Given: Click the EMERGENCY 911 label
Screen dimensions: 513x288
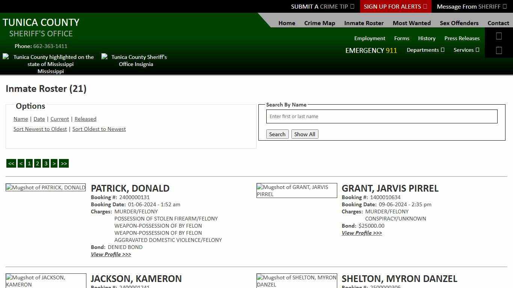Looking at the screenshot, I should pos(371,50).
